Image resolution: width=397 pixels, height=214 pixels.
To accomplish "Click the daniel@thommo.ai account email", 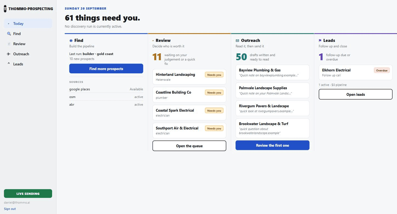I will [17, 203].
